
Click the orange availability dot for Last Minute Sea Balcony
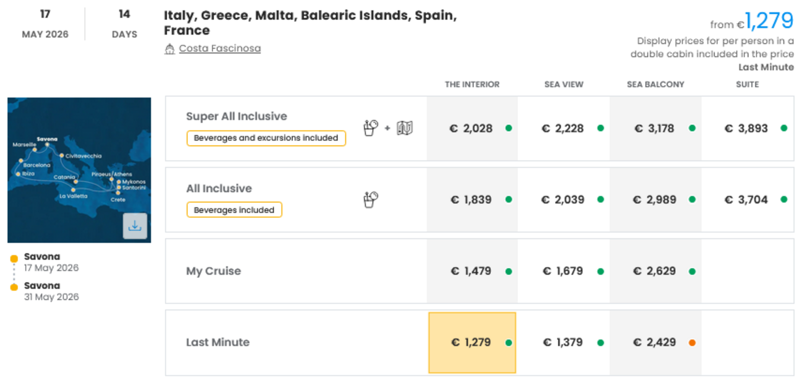(x=692, y=343)
